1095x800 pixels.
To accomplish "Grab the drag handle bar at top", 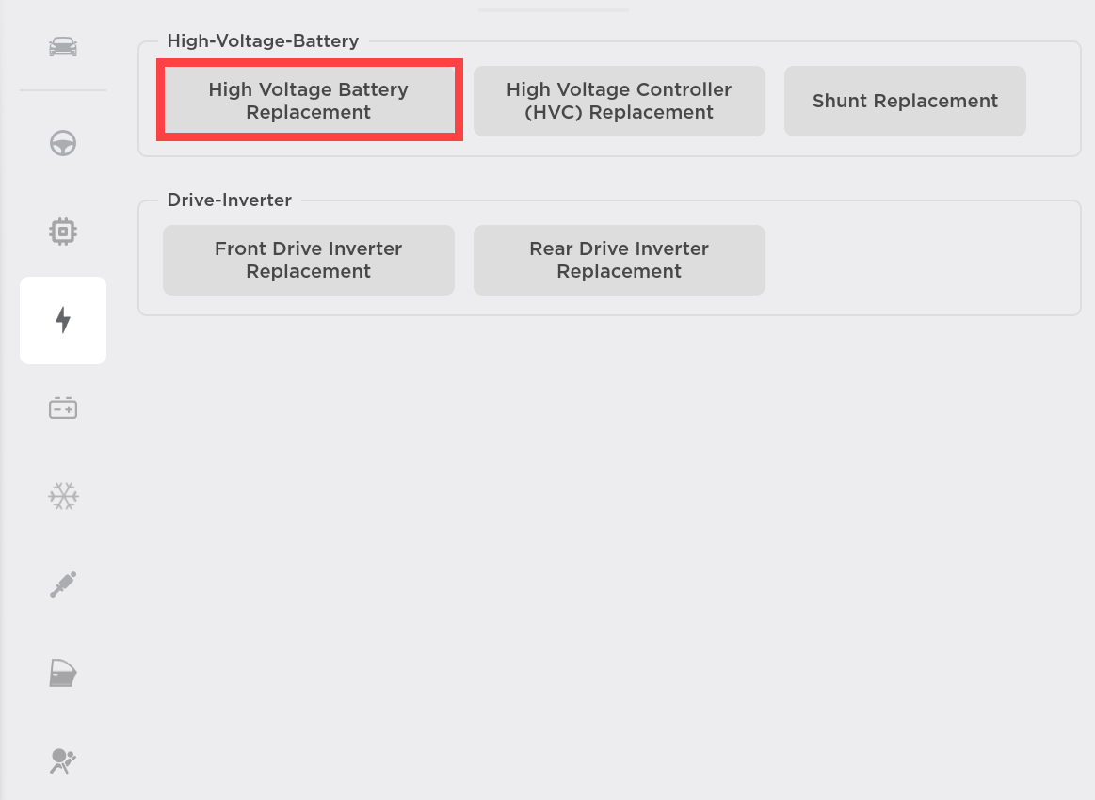I will 554,10.
